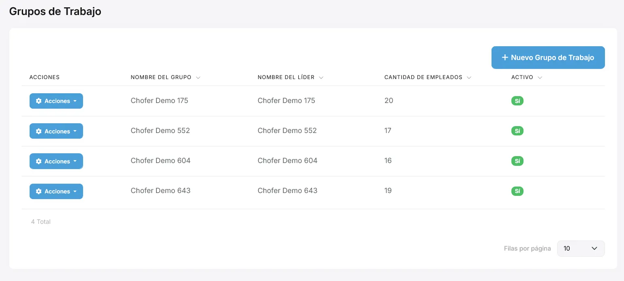
Task: Click the green Sí badge for Chofer Demo 552
Action: (517, 131)
